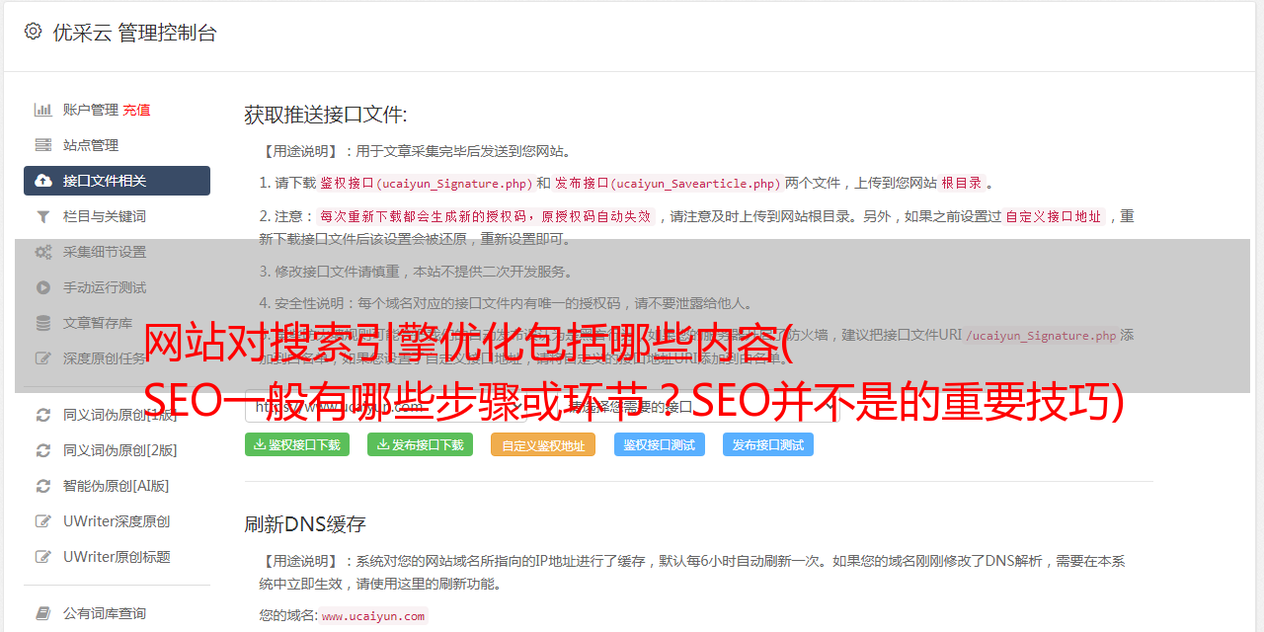Click the edit icon beside UWriter深度原创
The height and width of the screenshot is (632, 1264).
point(43,521)
